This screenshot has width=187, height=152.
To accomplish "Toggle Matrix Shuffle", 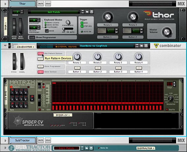I will pyautogui.click(x=167, y=109).
